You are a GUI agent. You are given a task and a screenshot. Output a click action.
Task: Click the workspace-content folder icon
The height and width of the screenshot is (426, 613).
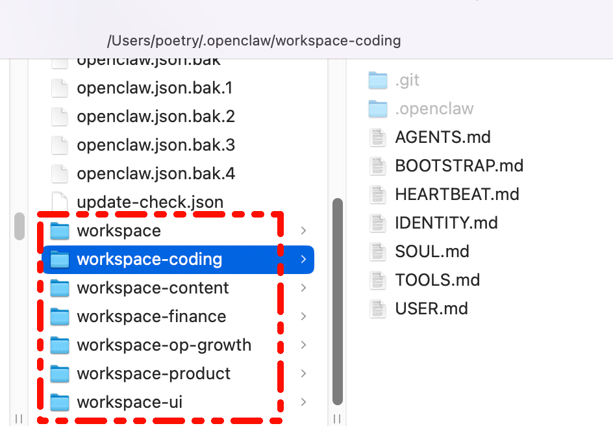pyautogui.click(x=60, y=288)
